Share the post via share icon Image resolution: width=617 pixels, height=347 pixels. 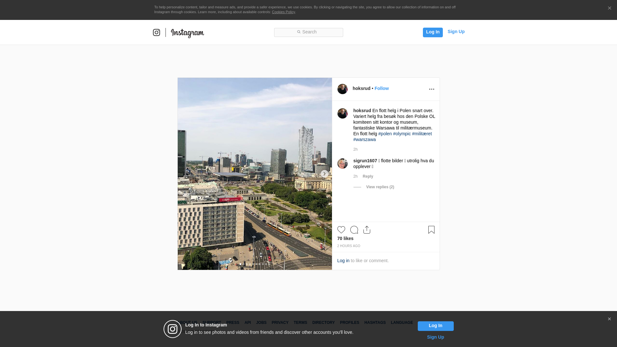(x=367, y=230)
